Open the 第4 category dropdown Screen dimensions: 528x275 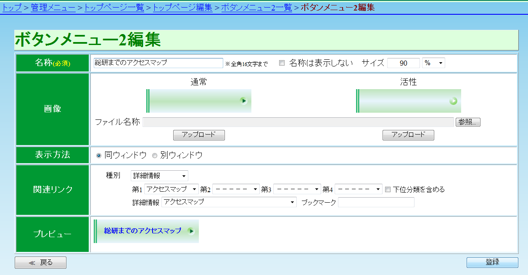(359, 189)
